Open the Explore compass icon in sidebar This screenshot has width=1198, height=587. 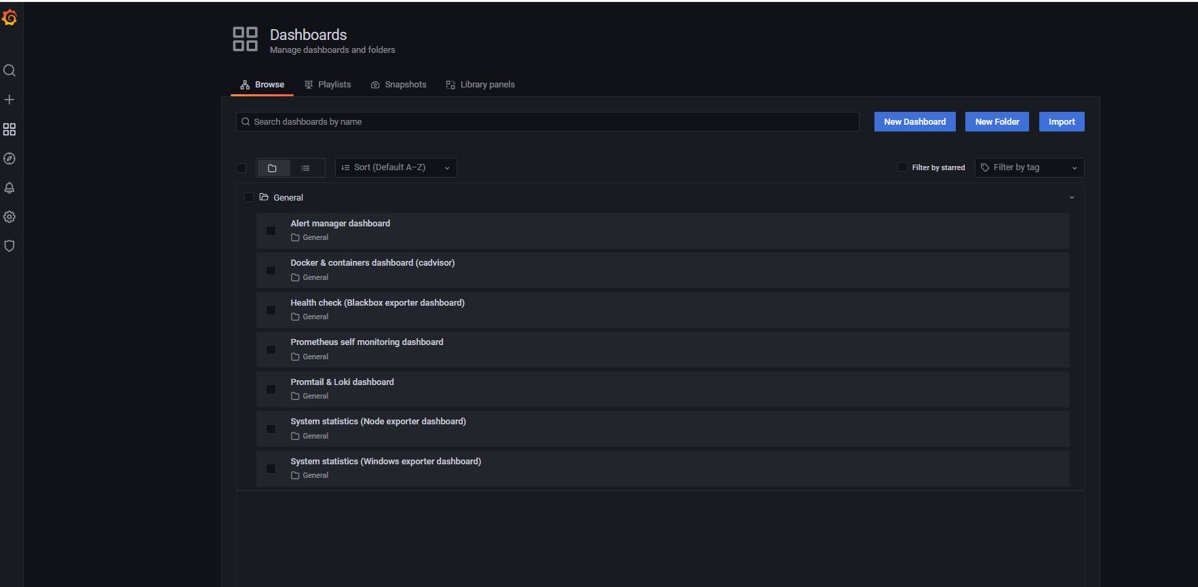coord(9,159)
